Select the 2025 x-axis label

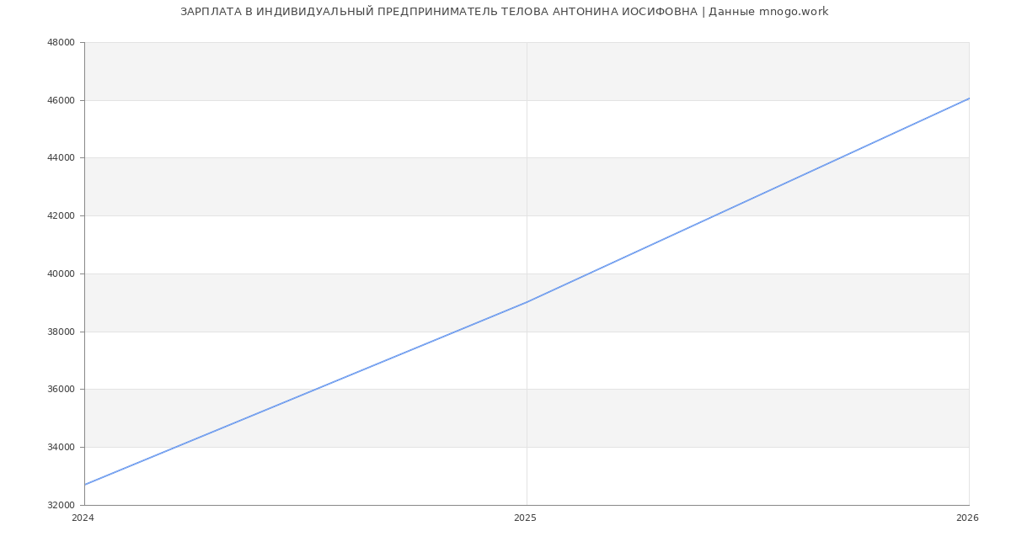point(525,518)
